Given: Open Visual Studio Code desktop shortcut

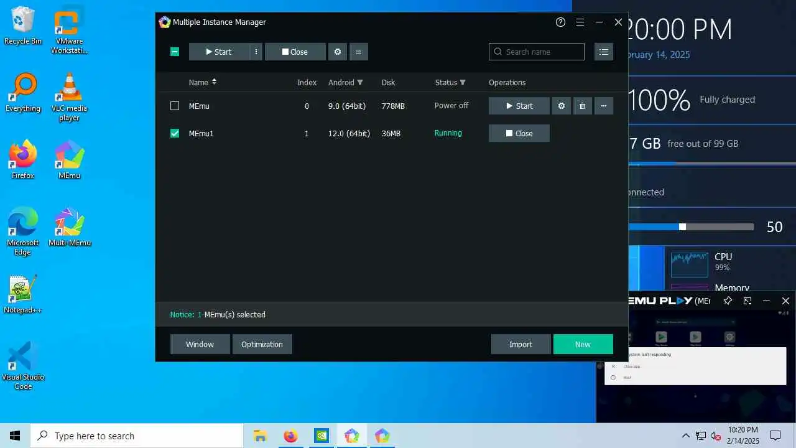Looking at the screenshot, I should click(23, 366).
